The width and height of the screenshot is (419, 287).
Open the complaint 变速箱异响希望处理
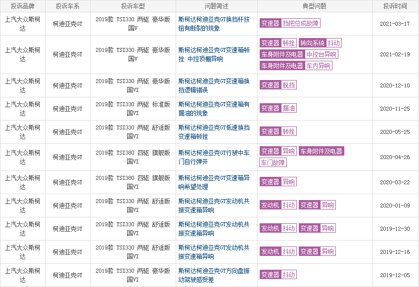(214, 182)
